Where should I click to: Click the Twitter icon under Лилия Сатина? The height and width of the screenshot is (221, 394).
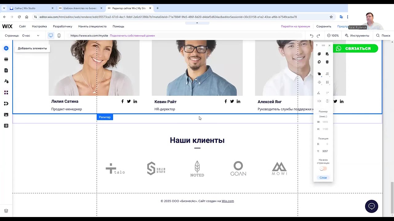click(129, 101)
